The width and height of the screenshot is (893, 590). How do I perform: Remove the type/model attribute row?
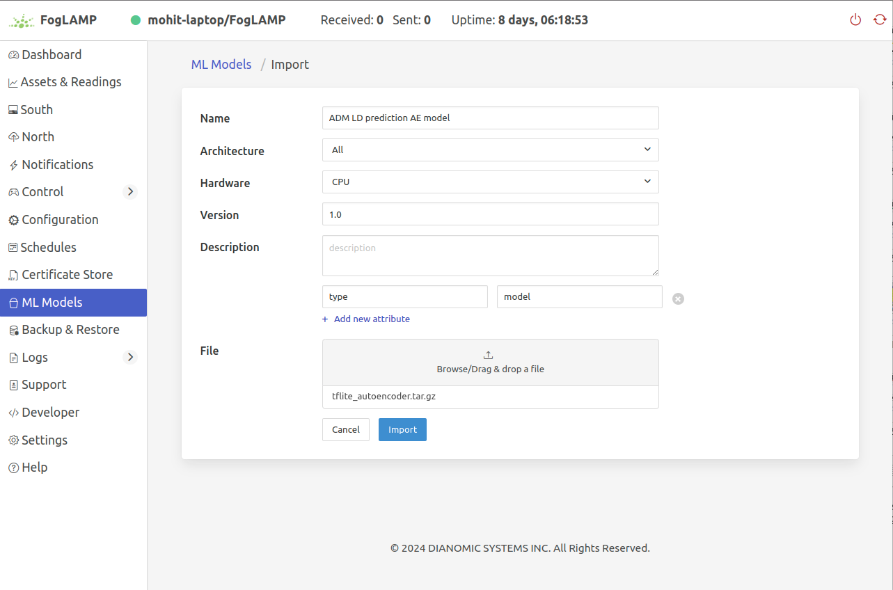[x=678, y=298]
